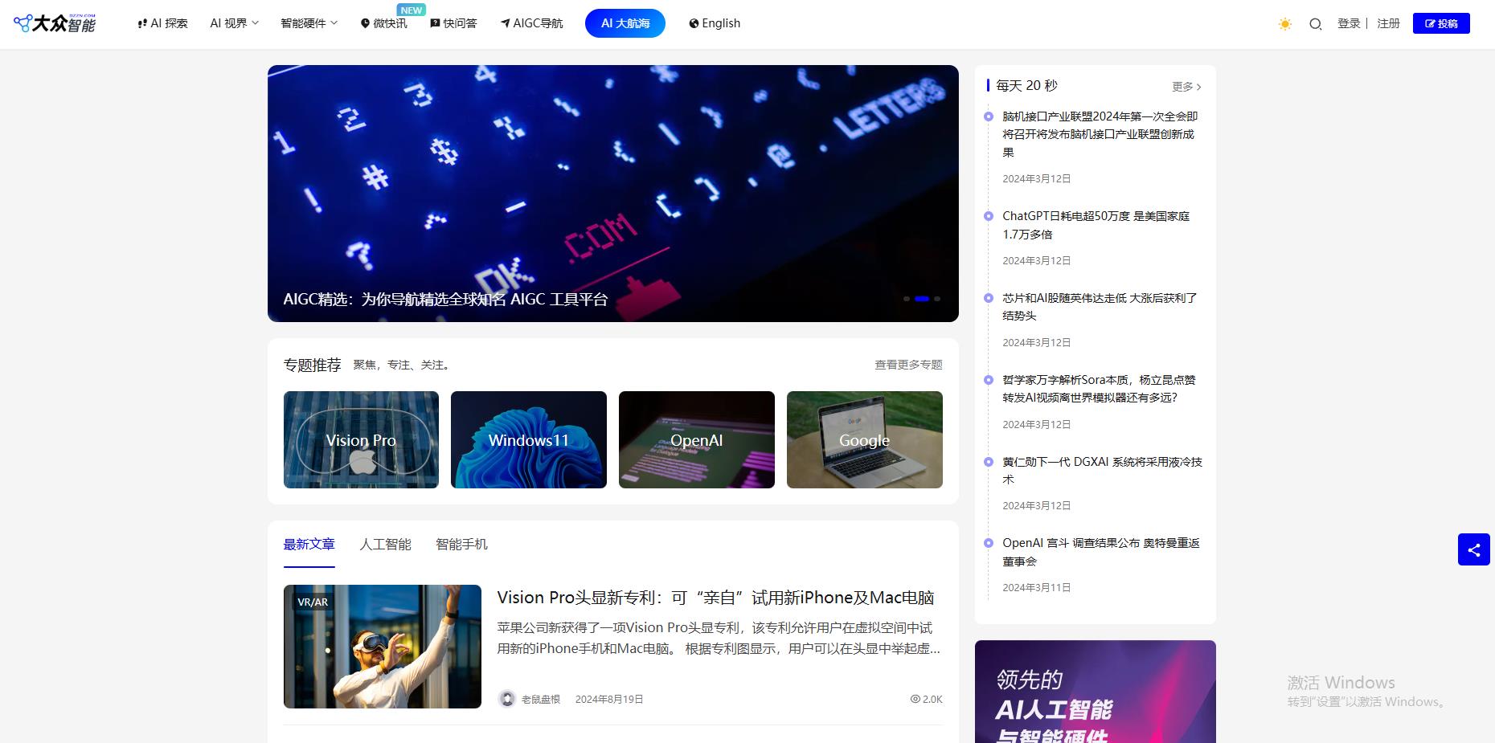Select the AIGC导航 navigation arrow icon

coord(505,23)
